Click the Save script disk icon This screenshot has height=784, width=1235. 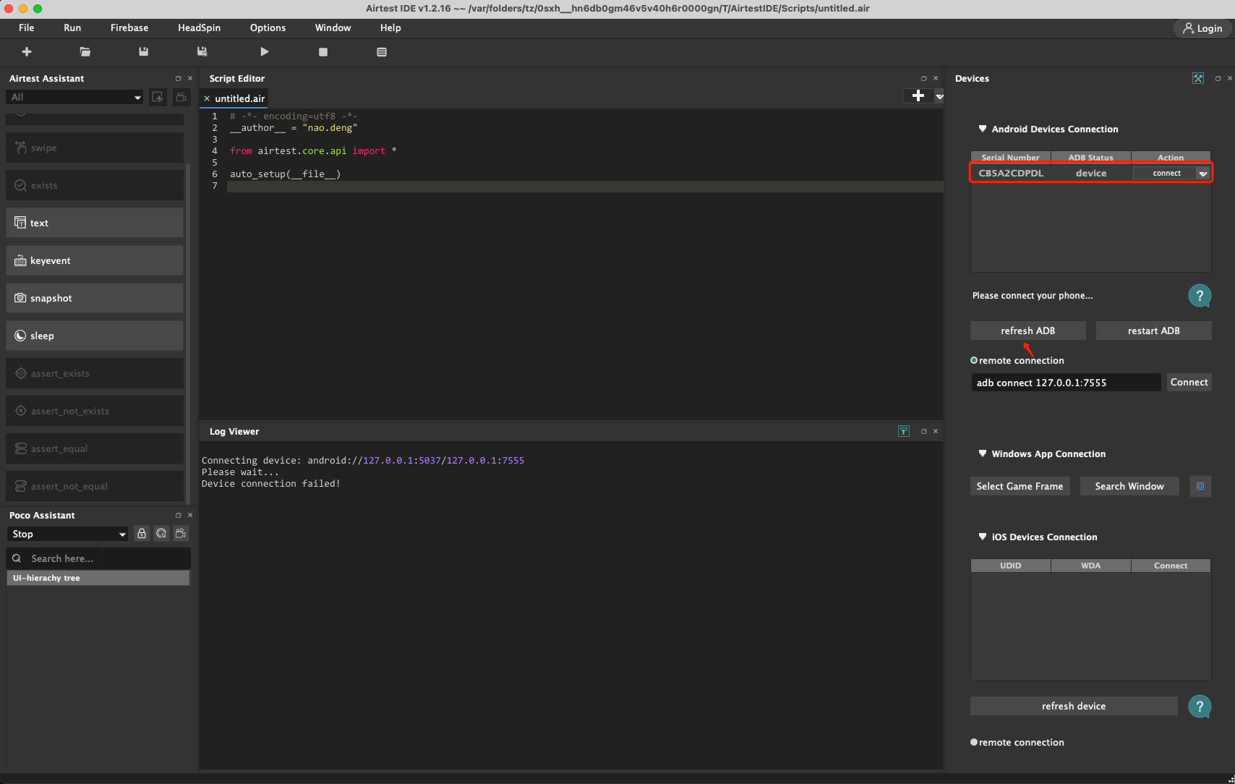(143, 52)
